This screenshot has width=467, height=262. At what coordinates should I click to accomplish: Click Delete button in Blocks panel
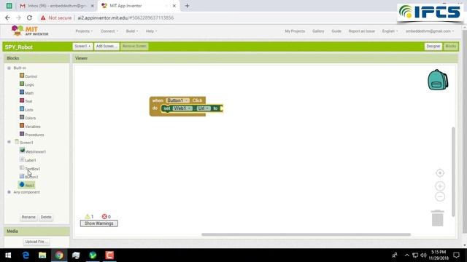pyautogui.click(x=46, y=217)
